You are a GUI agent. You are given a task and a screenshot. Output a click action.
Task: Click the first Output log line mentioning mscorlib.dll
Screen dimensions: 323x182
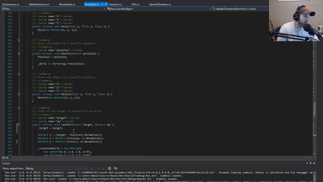click(x=158, y=172)
